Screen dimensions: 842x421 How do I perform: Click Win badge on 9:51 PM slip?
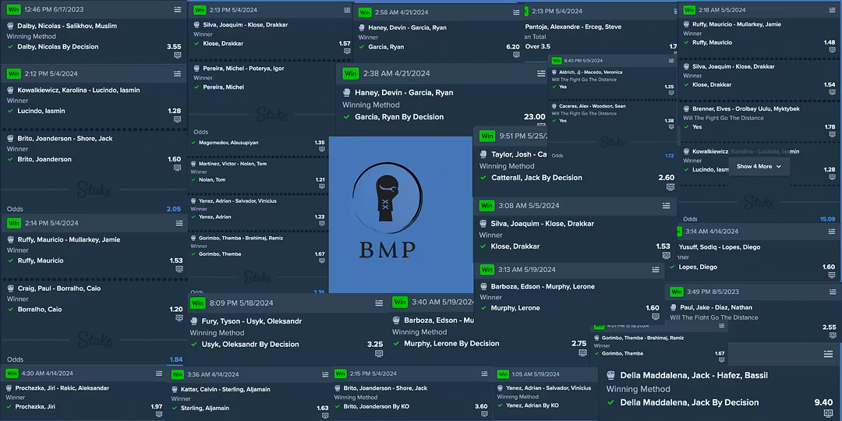[x=487, y=136]
